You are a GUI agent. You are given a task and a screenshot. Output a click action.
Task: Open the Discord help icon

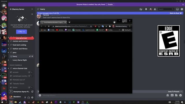pyautogui.click(x=182, y=9)
